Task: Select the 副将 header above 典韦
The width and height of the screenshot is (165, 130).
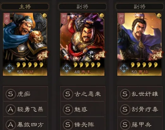Action: 82,7
